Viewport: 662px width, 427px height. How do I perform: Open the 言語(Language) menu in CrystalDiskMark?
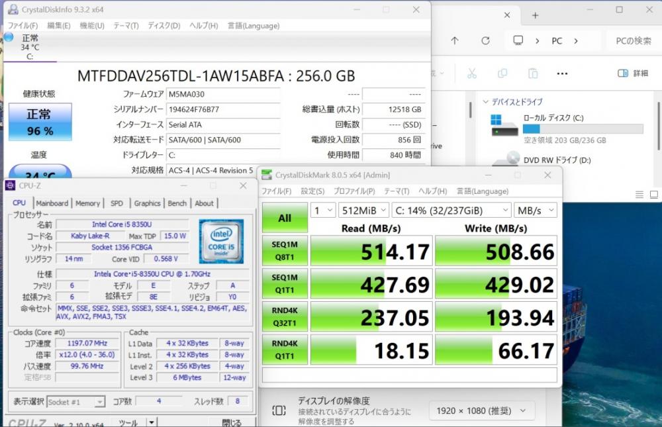point(483,191)
